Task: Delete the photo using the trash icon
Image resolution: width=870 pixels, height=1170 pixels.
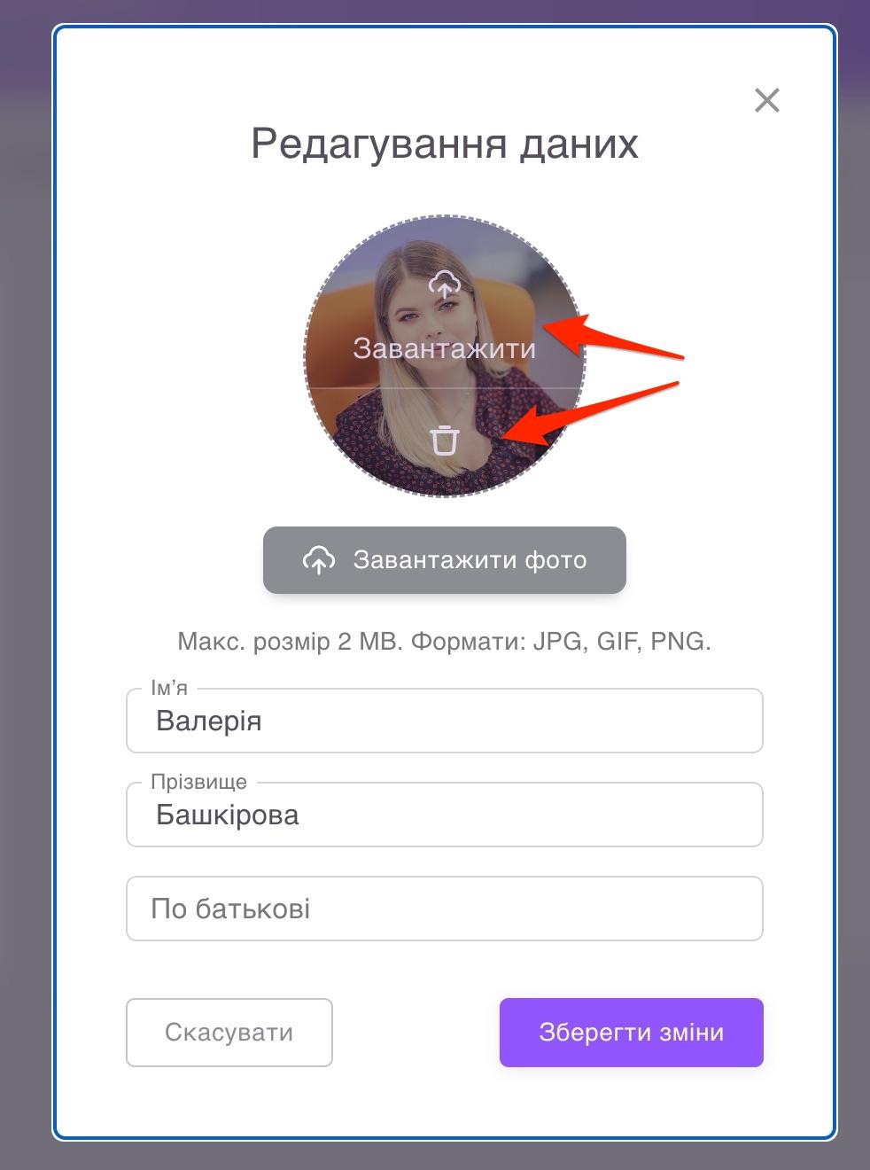Action: (444, 440)
